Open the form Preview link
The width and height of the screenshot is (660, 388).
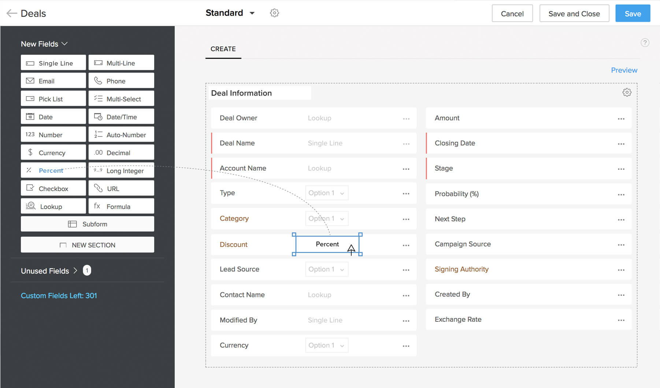(x=624, y=70)
